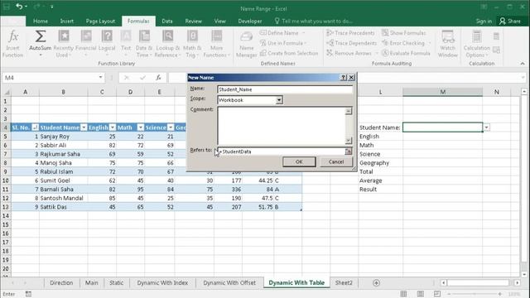Click Evaluate Formula
Screen dimensions: 530x298
pos(406,53)
